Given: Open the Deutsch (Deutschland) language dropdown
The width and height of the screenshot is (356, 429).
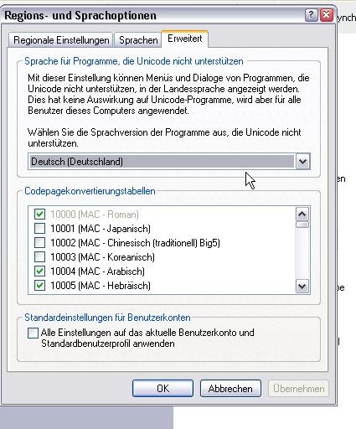Looking at the screenshot, I should (169, 162).
